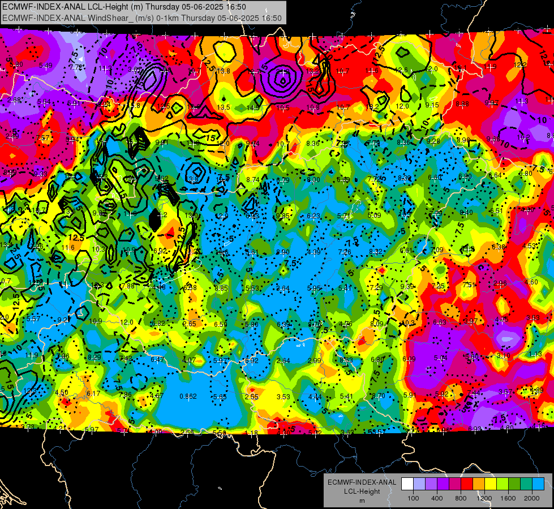Click the wind shear value 8.88
554x509 pixels.
462,104
